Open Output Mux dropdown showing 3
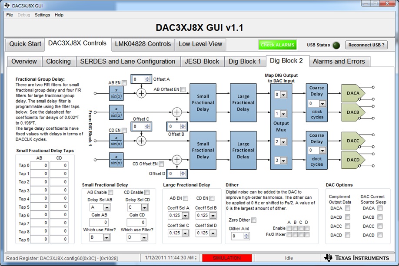Viewport: 399px width, 266px height. 283,161
